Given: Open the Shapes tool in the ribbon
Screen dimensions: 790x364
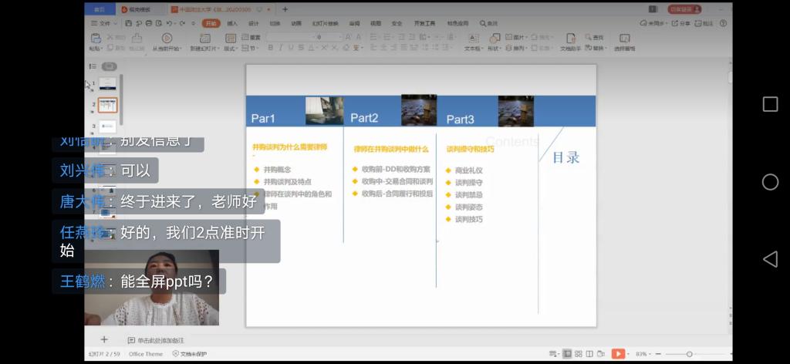Looking at the screenshot, I should [x=494, y=39].
